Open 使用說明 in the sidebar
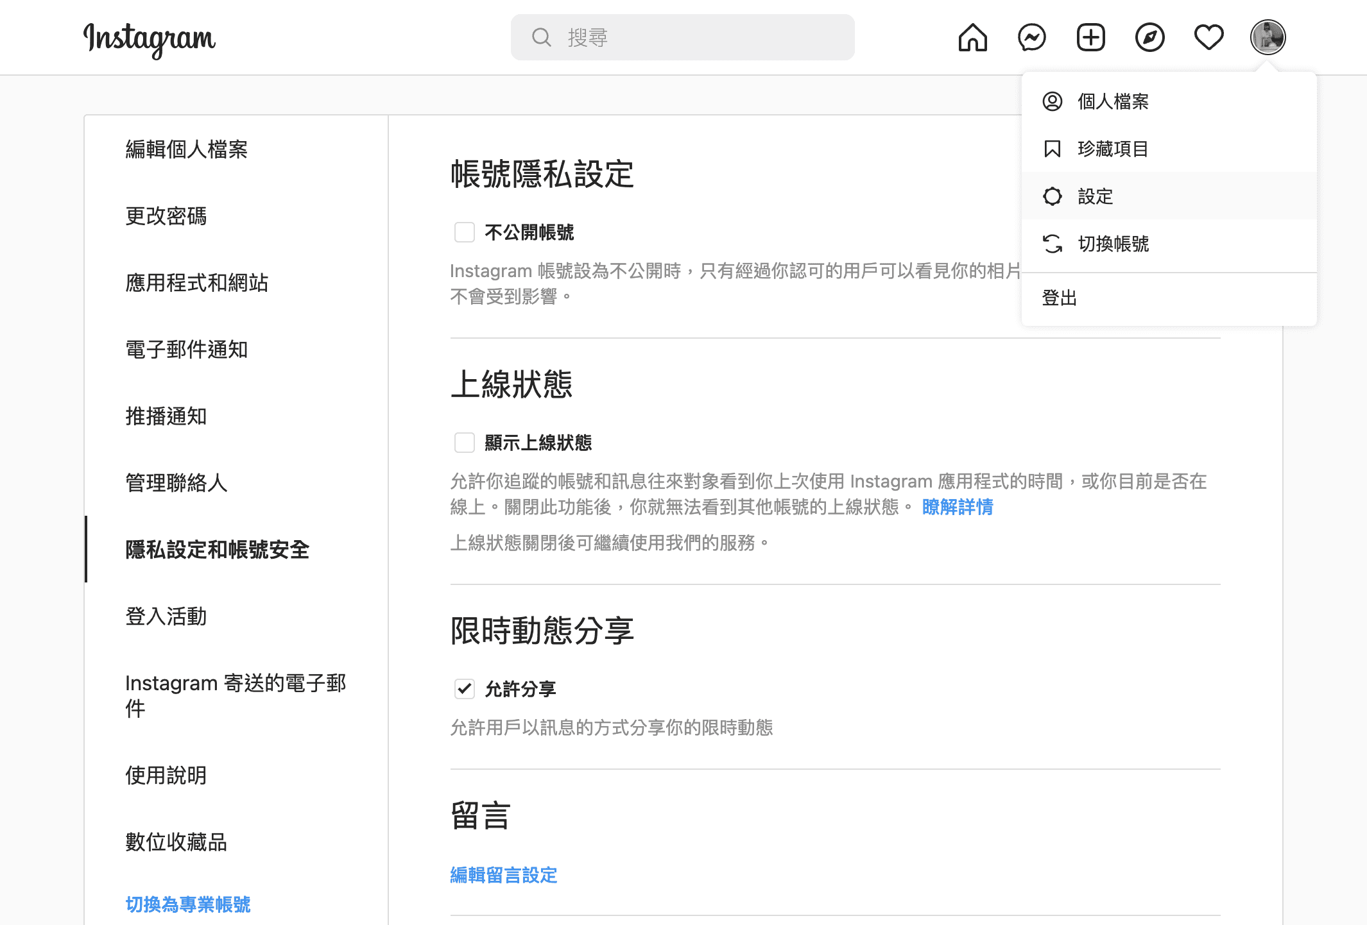Image resolution: width=1367 pixels, height=925 pixels. (x=236, y=776)
